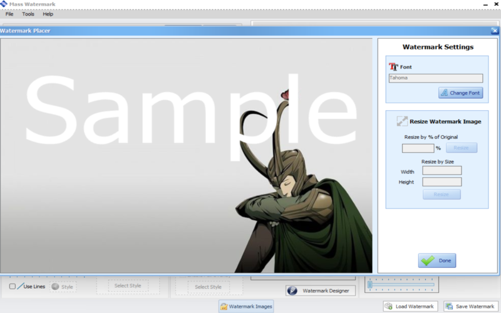501x313 pixels.
Task: Open the Tools menu
Action: [x=28, y=14]
